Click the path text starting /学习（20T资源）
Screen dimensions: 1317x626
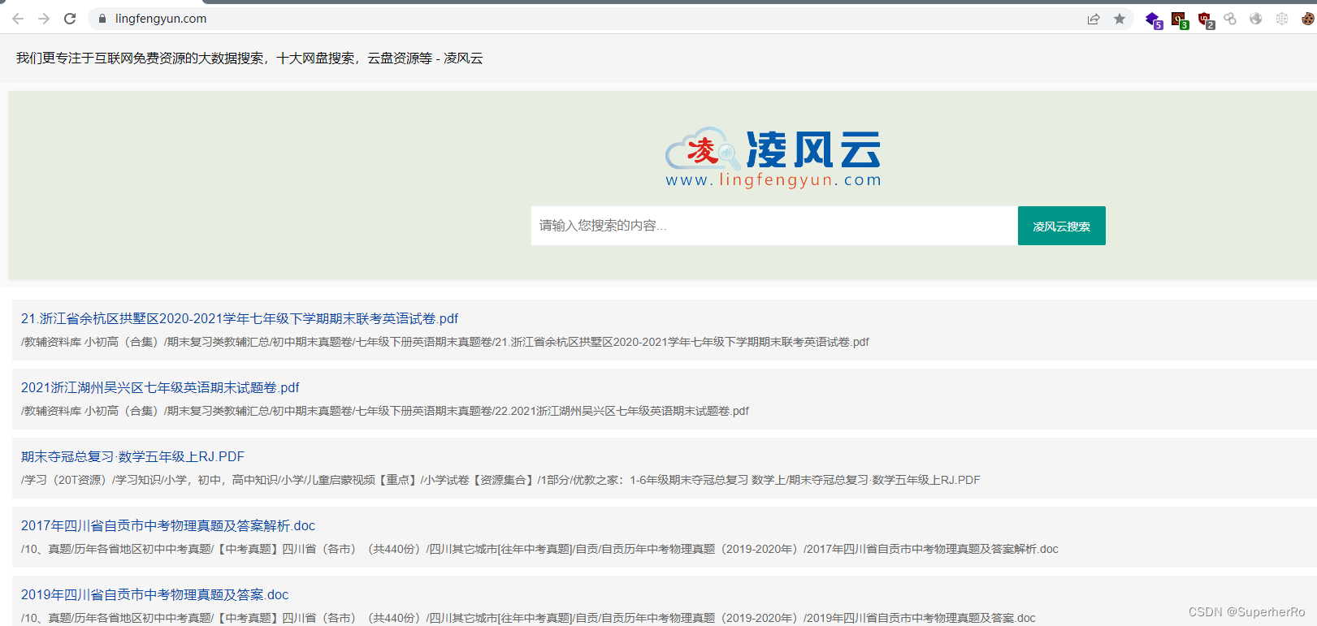(x=500, y=480)
